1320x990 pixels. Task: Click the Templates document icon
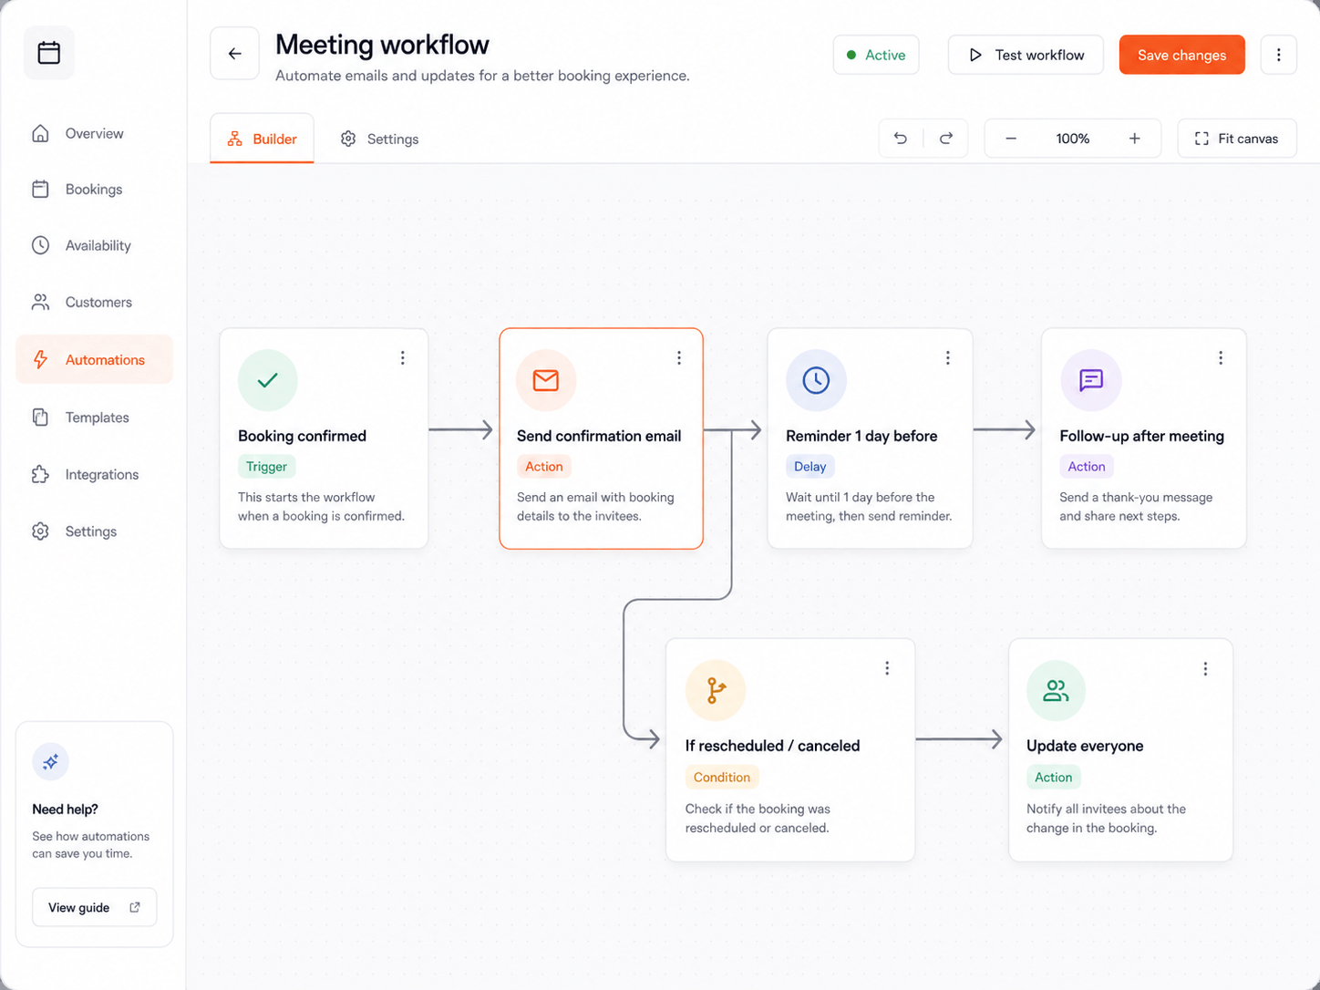(x=40, y=417)
